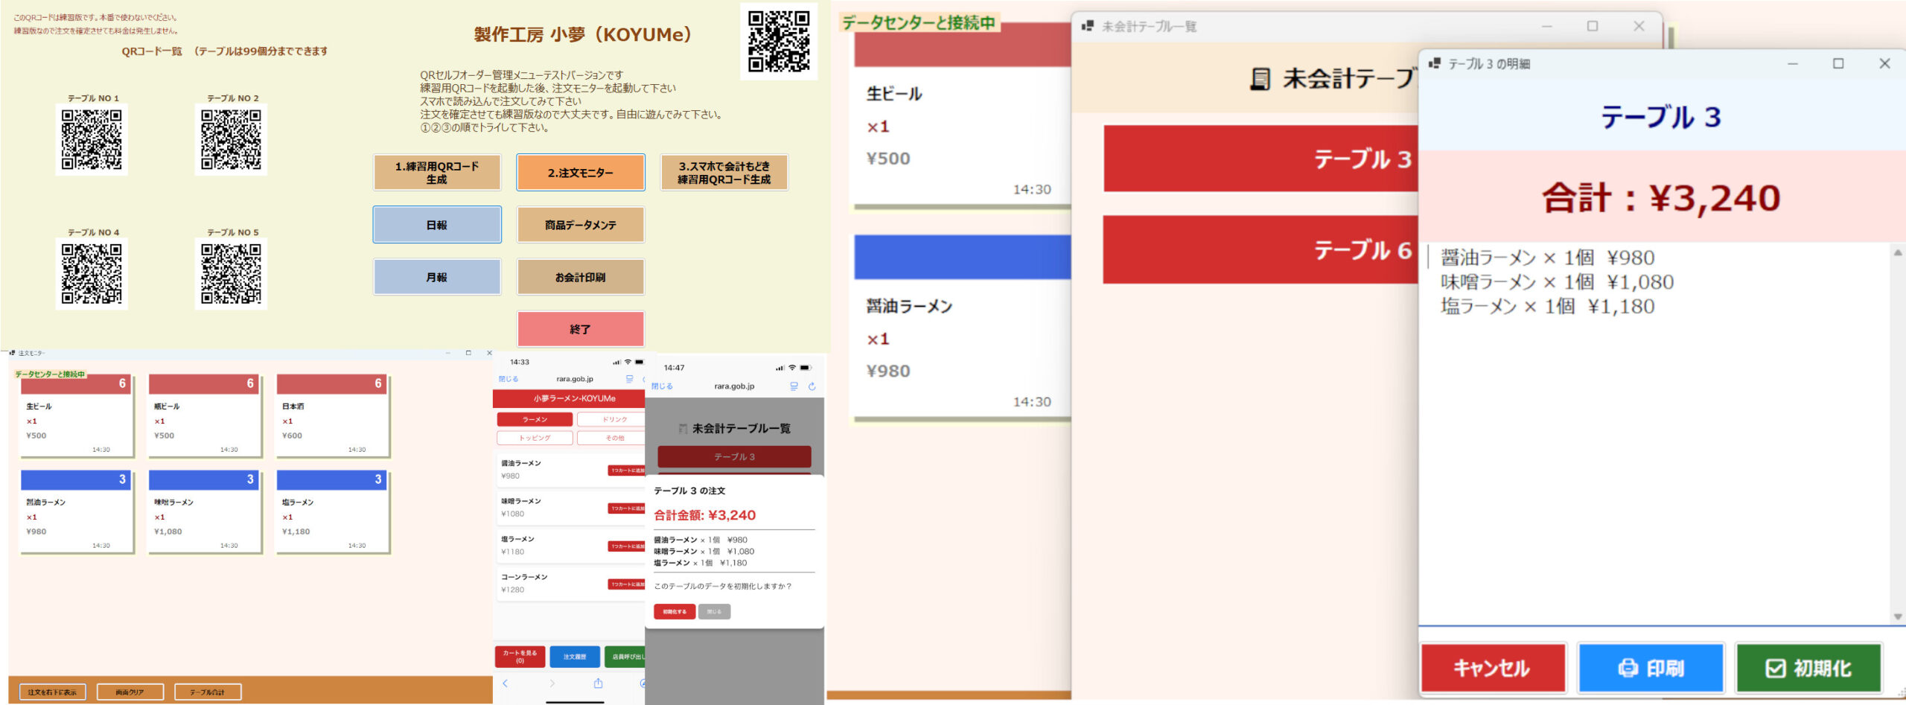Click the テーブル NO 5 QR code

tap(231, 274)
